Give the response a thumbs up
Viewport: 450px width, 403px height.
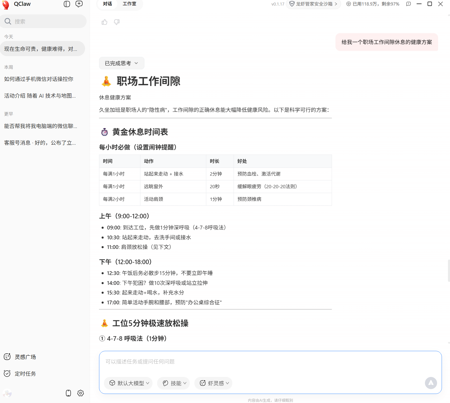[x=104, y=22]
